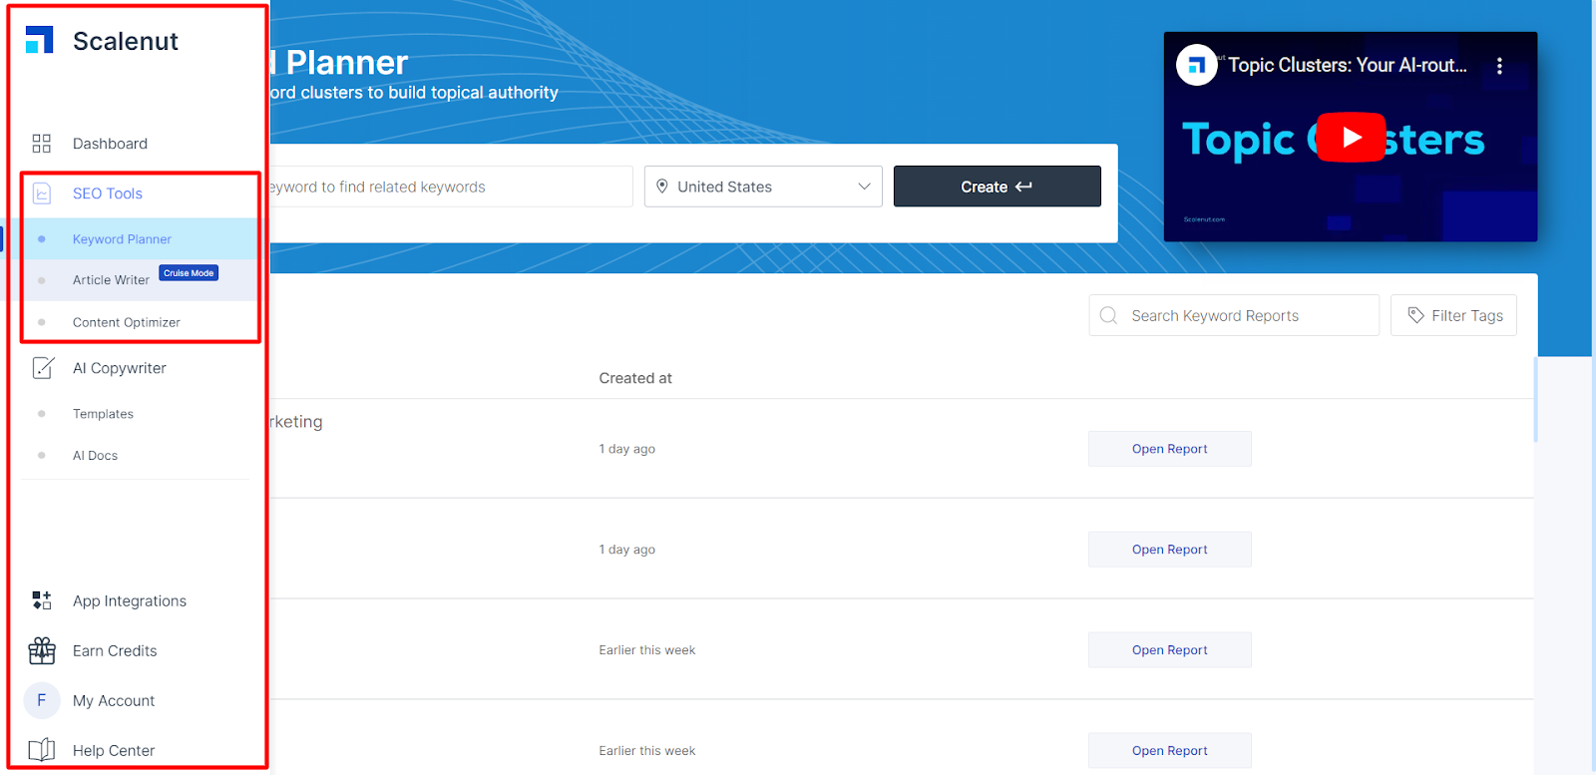Open Report for the last 'Earlier this week' row
This screenshot has width=1596, height=775.
tap(1170, 751)
